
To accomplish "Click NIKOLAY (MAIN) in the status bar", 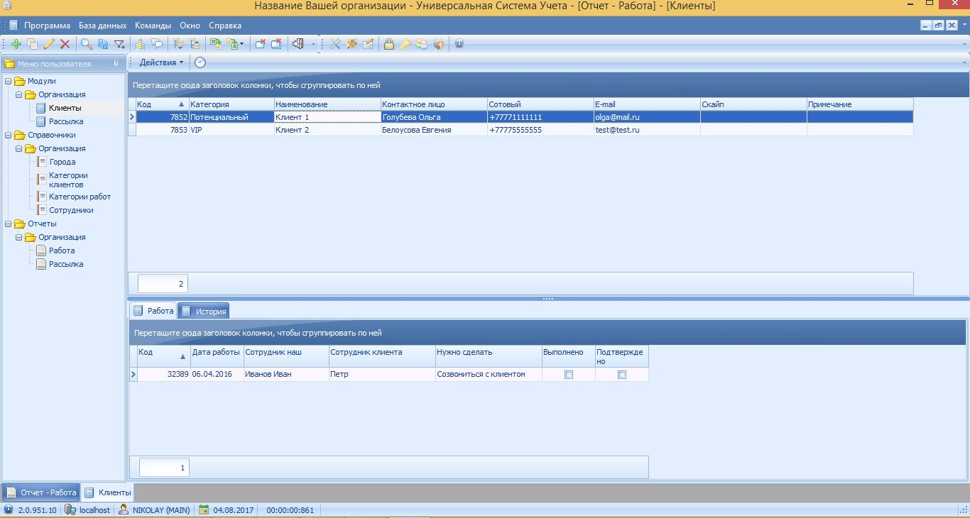I will (154, 509).
